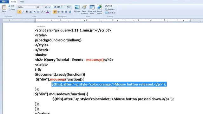
Task: Click the "Mouse button pressed down" line
Action: click(113, 99)
